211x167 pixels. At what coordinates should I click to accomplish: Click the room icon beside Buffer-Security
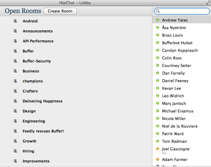(x=15, y=61)
